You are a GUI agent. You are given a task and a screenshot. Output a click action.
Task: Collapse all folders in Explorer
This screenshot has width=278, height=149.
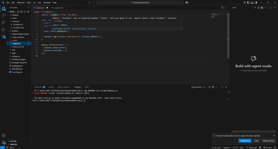[28, 12]
